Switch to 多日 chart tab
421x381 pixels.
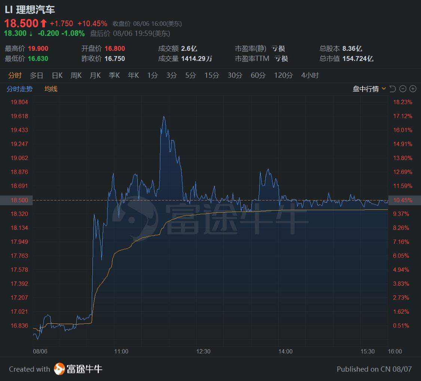(x=37, y=76)
